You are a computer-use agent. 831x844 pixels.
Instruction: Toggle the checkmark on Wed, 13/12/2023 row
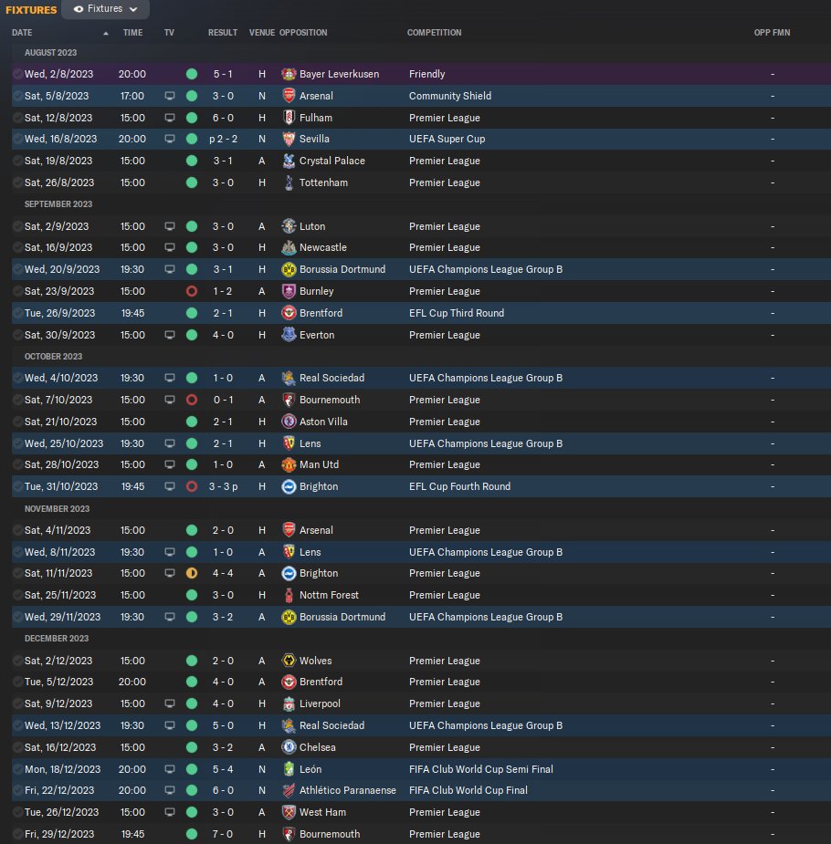[x=17, y=725]
